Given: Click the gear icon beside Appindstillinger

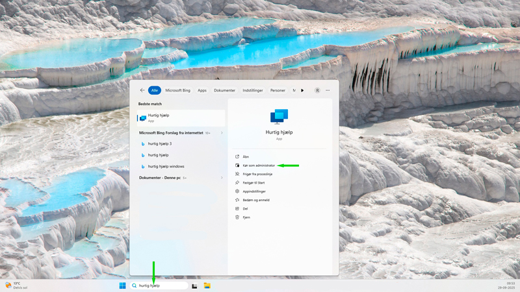Looking at the screenshot, I should pyautogui.click(x=237, y=191).
